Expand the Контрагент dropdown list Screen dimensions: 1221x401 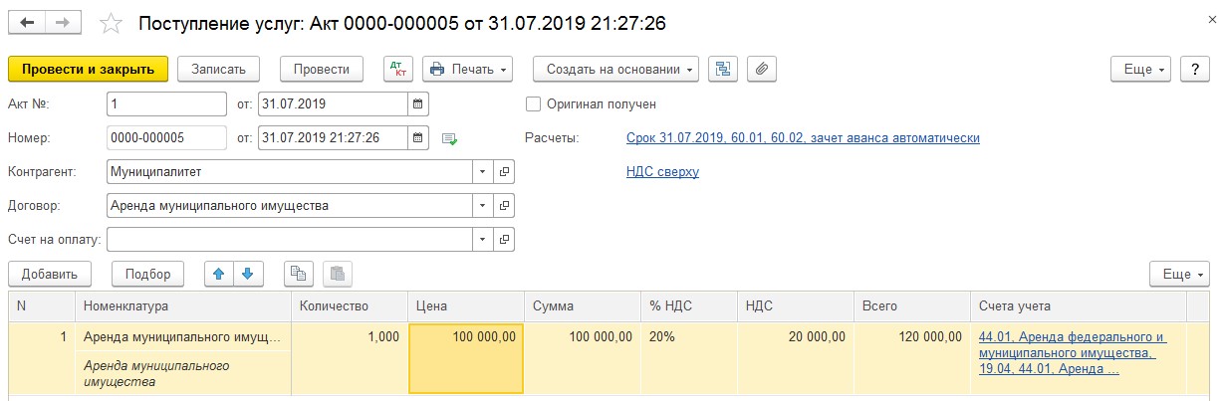[x=482, y=172]
